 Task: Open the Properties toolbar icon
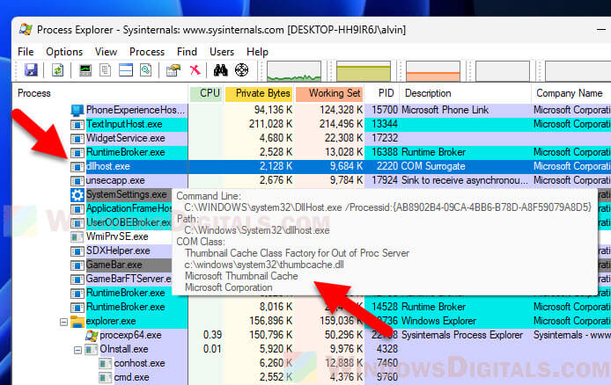[173, 70]
